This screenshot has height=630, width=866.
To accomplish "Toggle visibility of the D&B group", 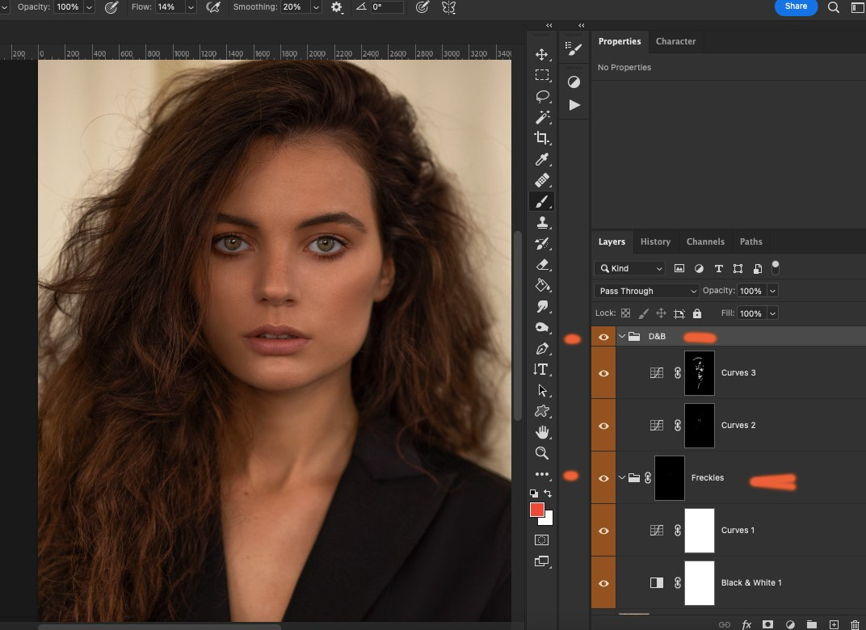I will [x=603, y=337].
